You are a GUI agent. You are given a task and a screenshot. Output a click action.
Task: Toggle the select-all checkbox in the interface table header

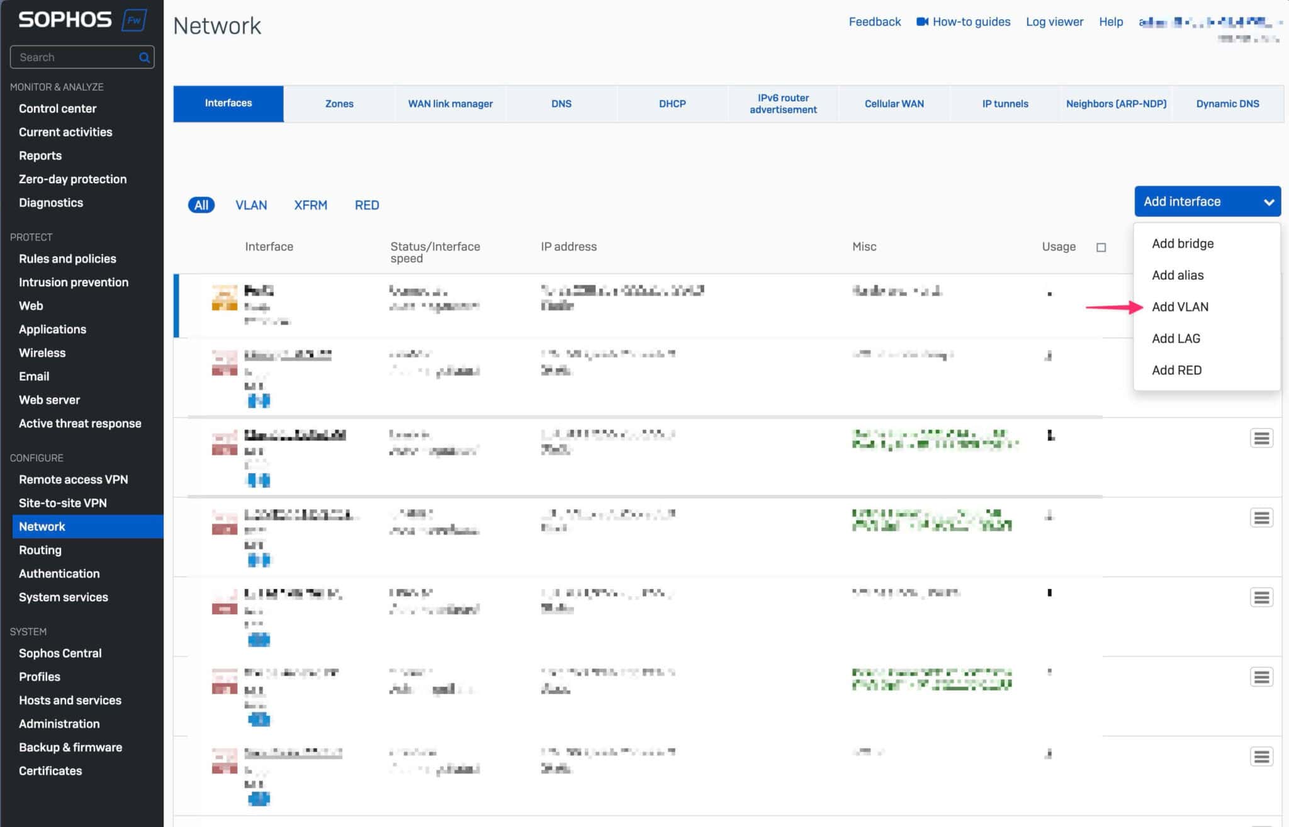(x=1101, y=247)
